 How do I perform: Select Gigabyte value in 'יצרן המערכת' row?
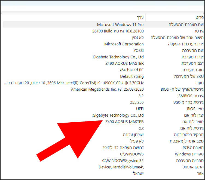[118, 57]
